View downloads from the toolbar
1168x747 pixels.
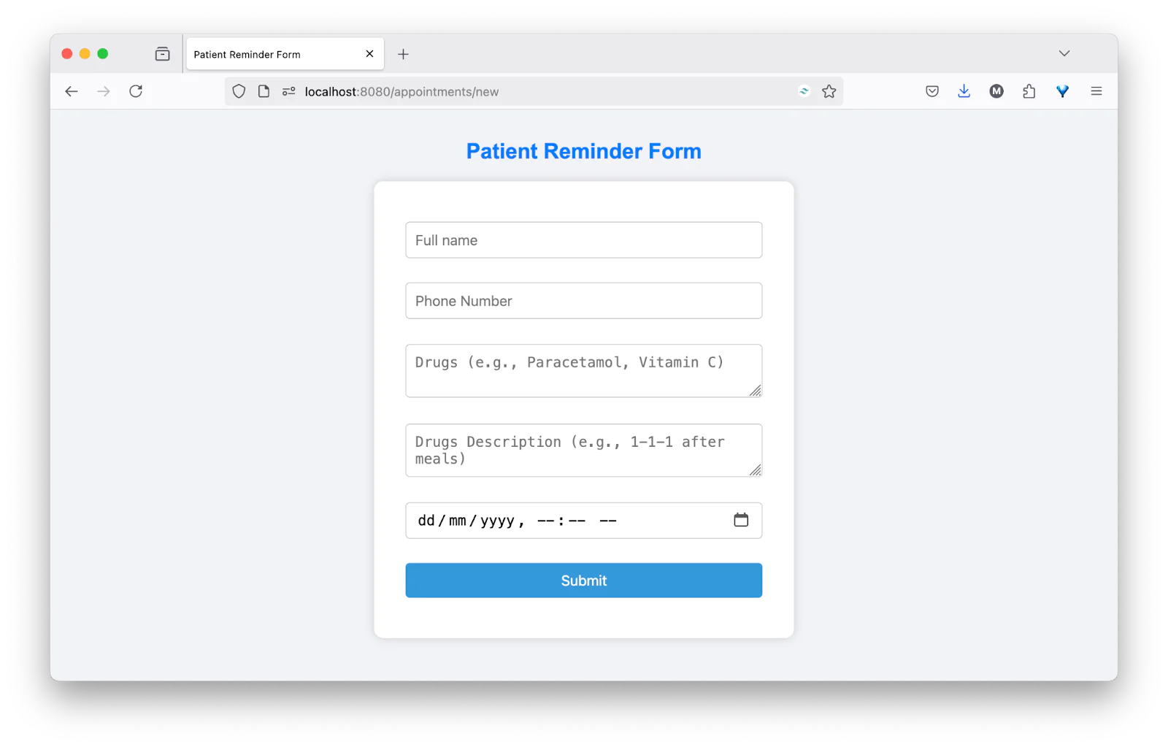tap(964, 91)
